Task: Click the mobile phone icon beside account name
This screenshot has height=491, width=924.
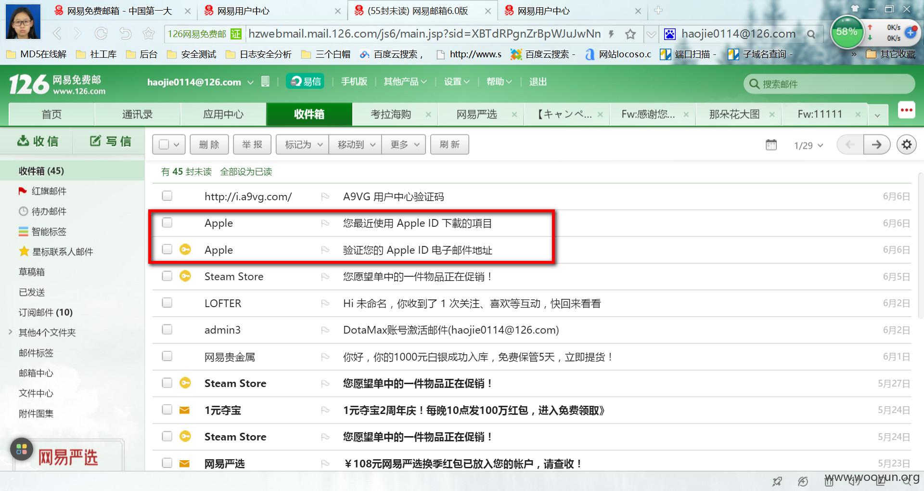Action: [265, 81]
